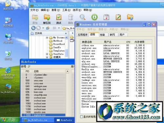Click the orange folder icon at toolbar end
The image size is (164, 123).
(x=130, y=17)
